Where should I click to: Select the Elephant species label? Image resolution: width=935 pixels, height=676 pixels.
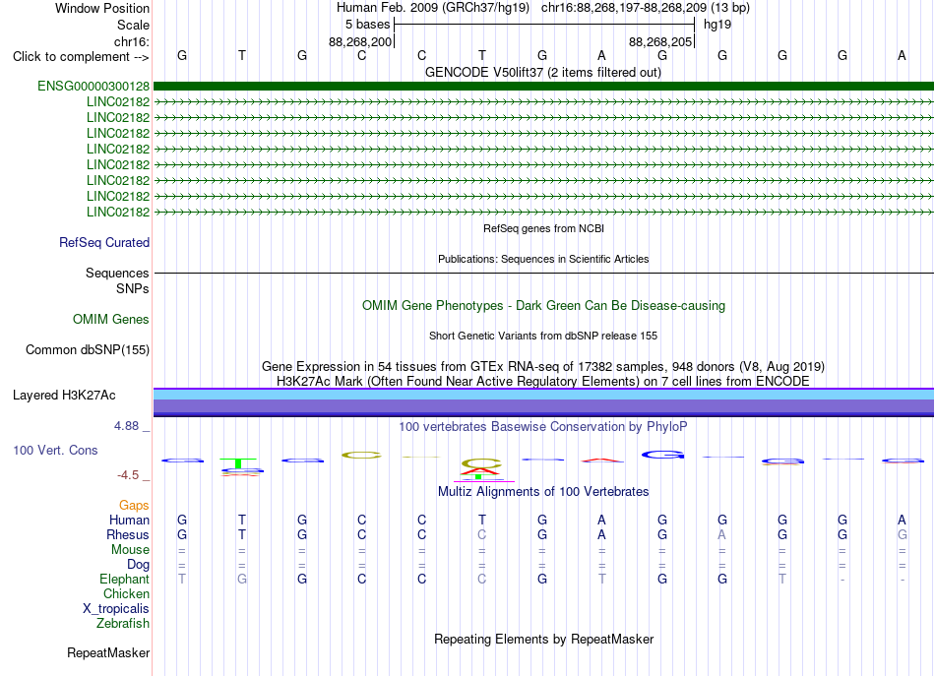124,579
